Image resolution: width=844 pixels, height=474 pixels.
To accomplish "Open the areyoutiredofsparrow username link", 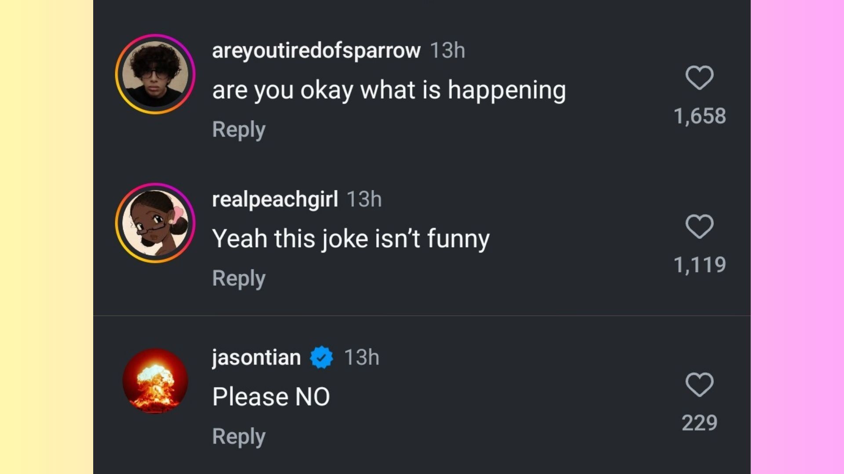I will (x=316, y=50).
